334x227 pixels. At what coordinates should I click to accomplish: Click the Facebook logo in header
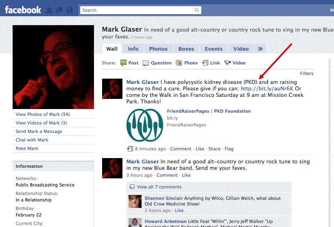coord(23,10)
